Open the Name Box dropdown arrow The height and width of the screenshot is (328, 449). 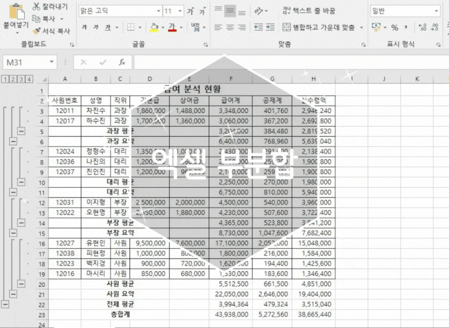[51, 62]
